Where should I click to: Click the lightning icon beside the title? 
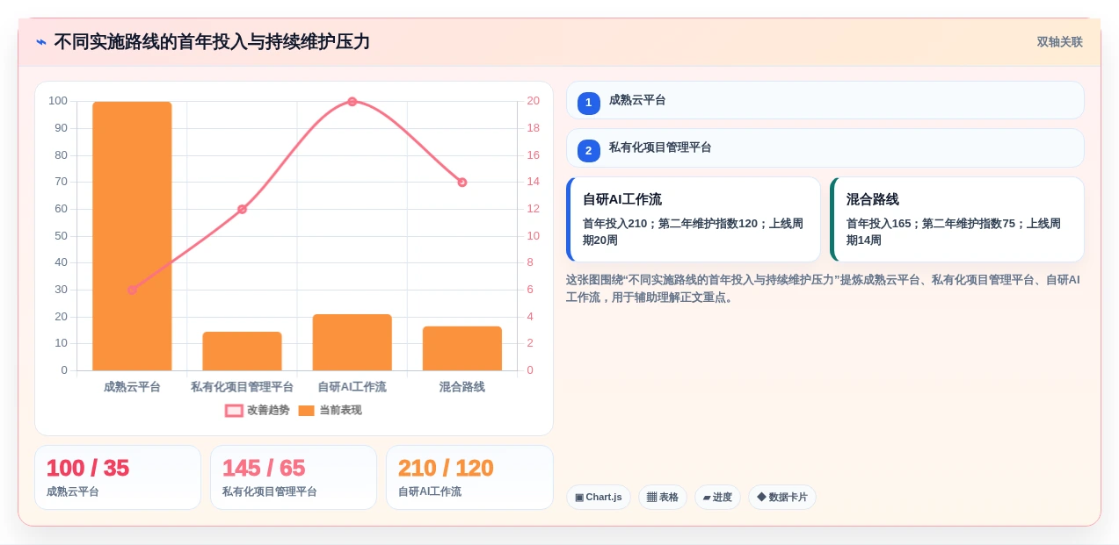40,42
